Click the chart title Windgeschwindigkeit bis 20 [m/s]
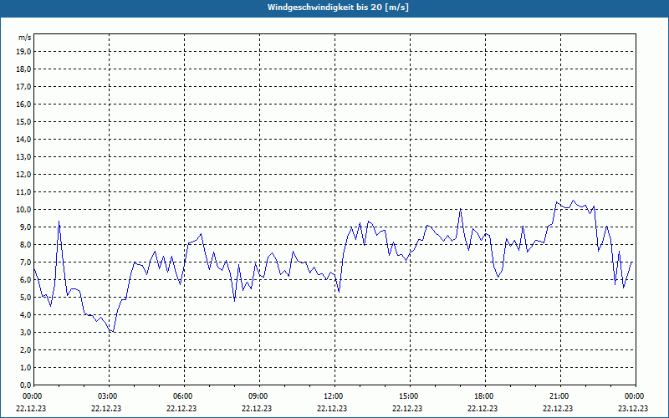 click(x=338, y=8)
